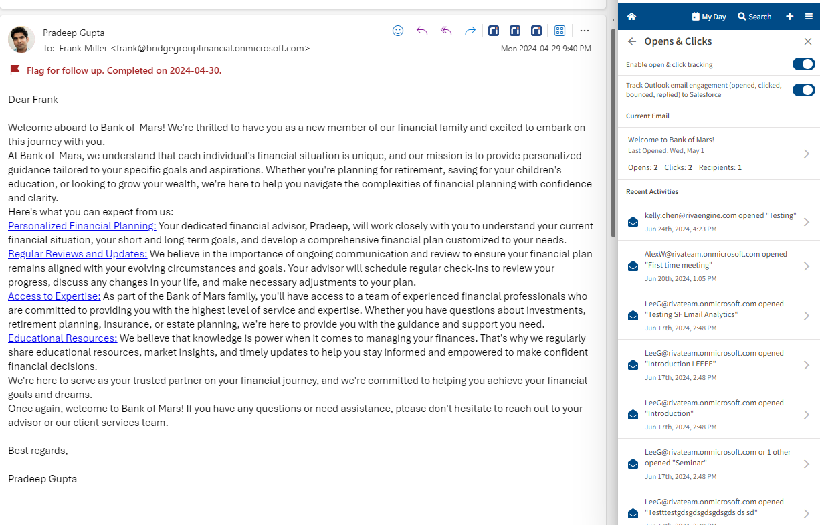Toggle Track Outlook email engagement switch
The height and width of the screenshot is (525, 820).
tap(803, 90)
